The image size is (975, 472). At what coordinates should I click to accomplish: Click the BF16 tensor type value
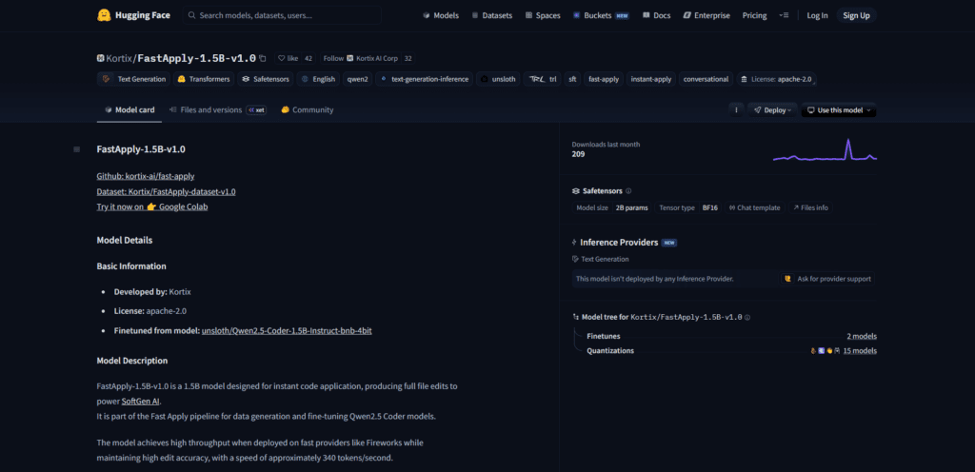click(710, 208)
